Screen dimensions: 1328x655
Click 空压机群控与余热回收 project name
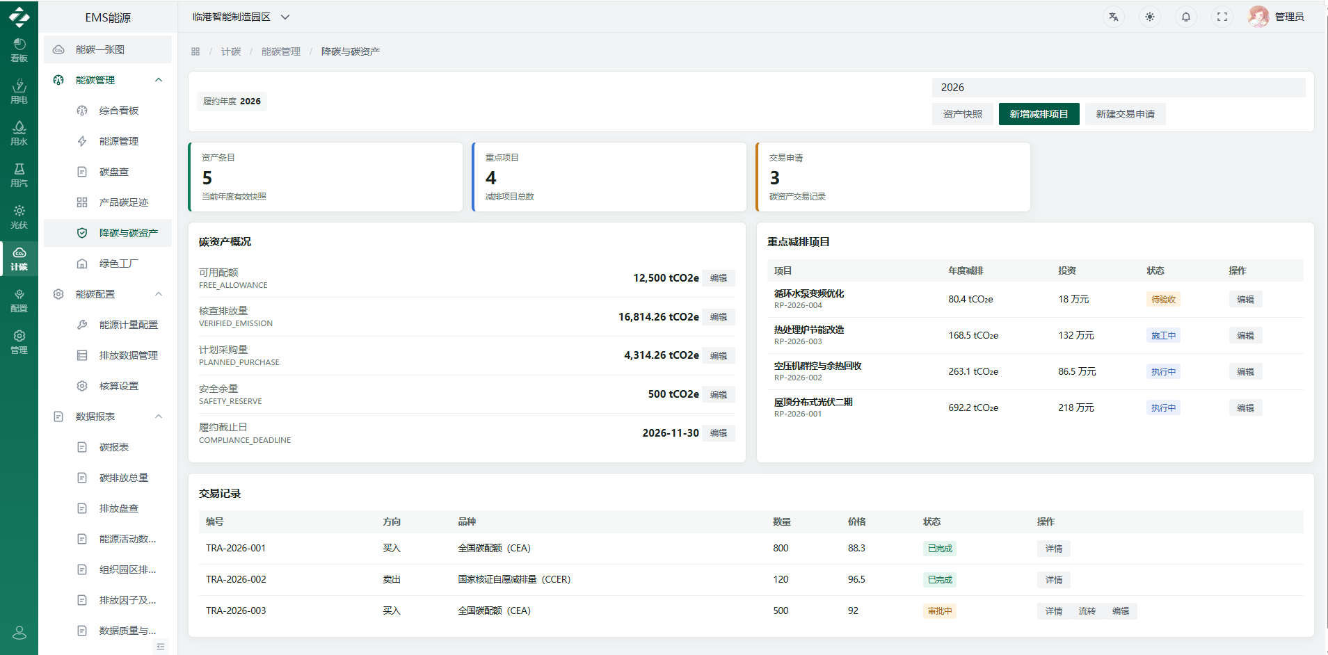click(817, 366)
